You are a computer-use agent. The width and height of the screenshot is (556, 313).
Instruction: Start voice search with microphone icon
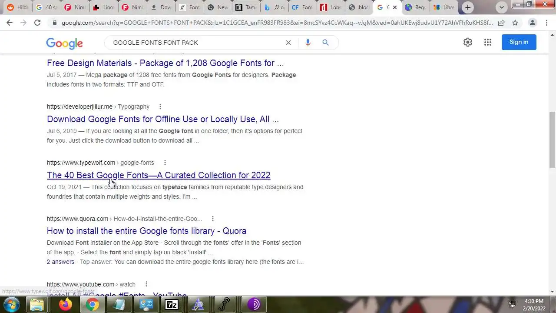[308, 43]
